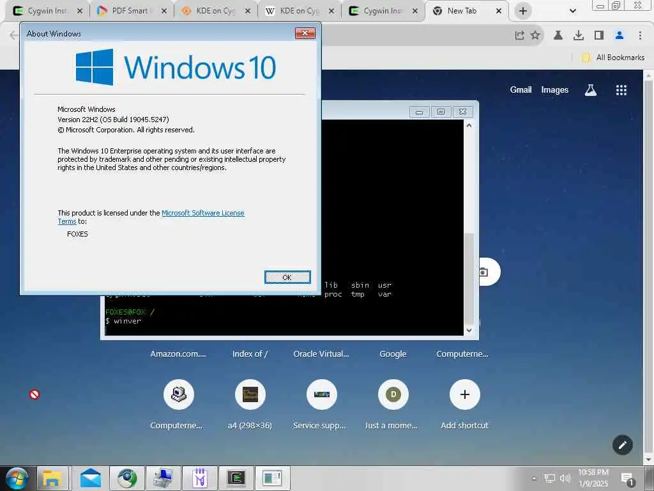Toggle the browser side panel icon
This screenshot has width=654, height=491.
click(x=599, y=36)
